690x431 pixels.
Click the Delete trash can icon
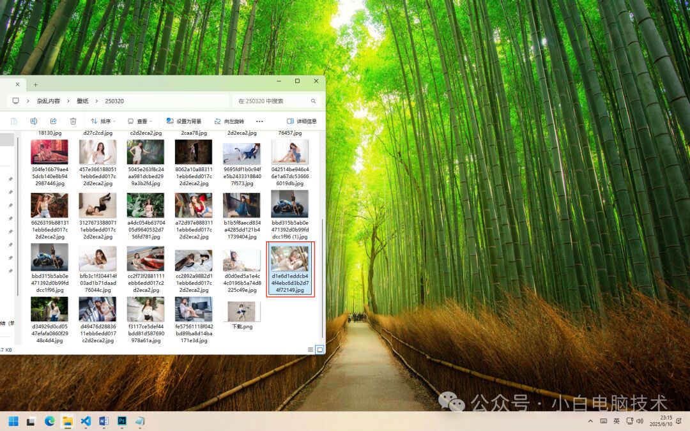tap(73, 121)
